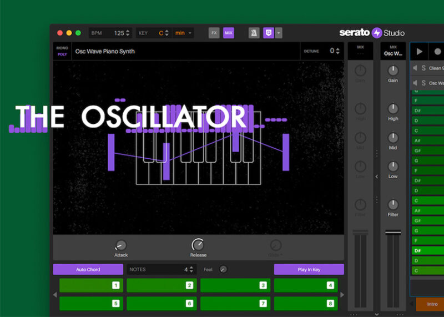Select the brightly highlighted D# note row
The height and width of the screenshot is (317, 444).
coord(428,250)
